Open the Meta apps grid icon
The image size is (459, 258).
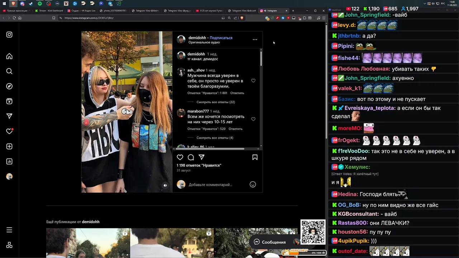click(x=9, y=245)
